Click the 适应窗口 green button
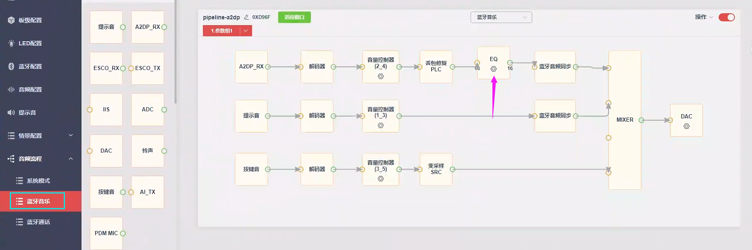This screenshot has height=250, width=752. [x=294, y=17]
